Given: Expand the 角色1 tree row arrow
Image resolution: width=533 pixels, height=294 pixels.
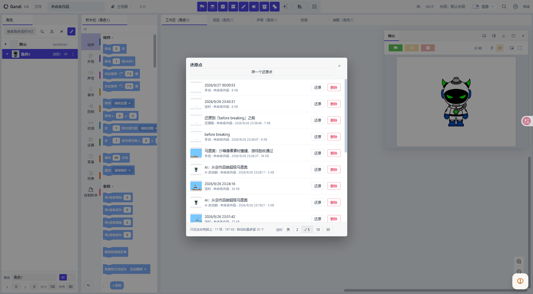Looking at the screenshot, I should [7, 54].
